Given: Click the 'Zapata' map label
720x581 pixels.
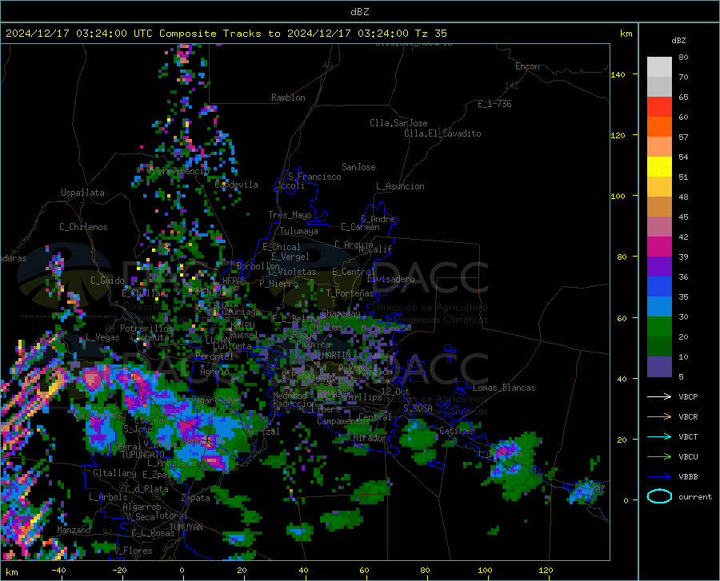Looking at the screenshot, I should tap(196, 498).
